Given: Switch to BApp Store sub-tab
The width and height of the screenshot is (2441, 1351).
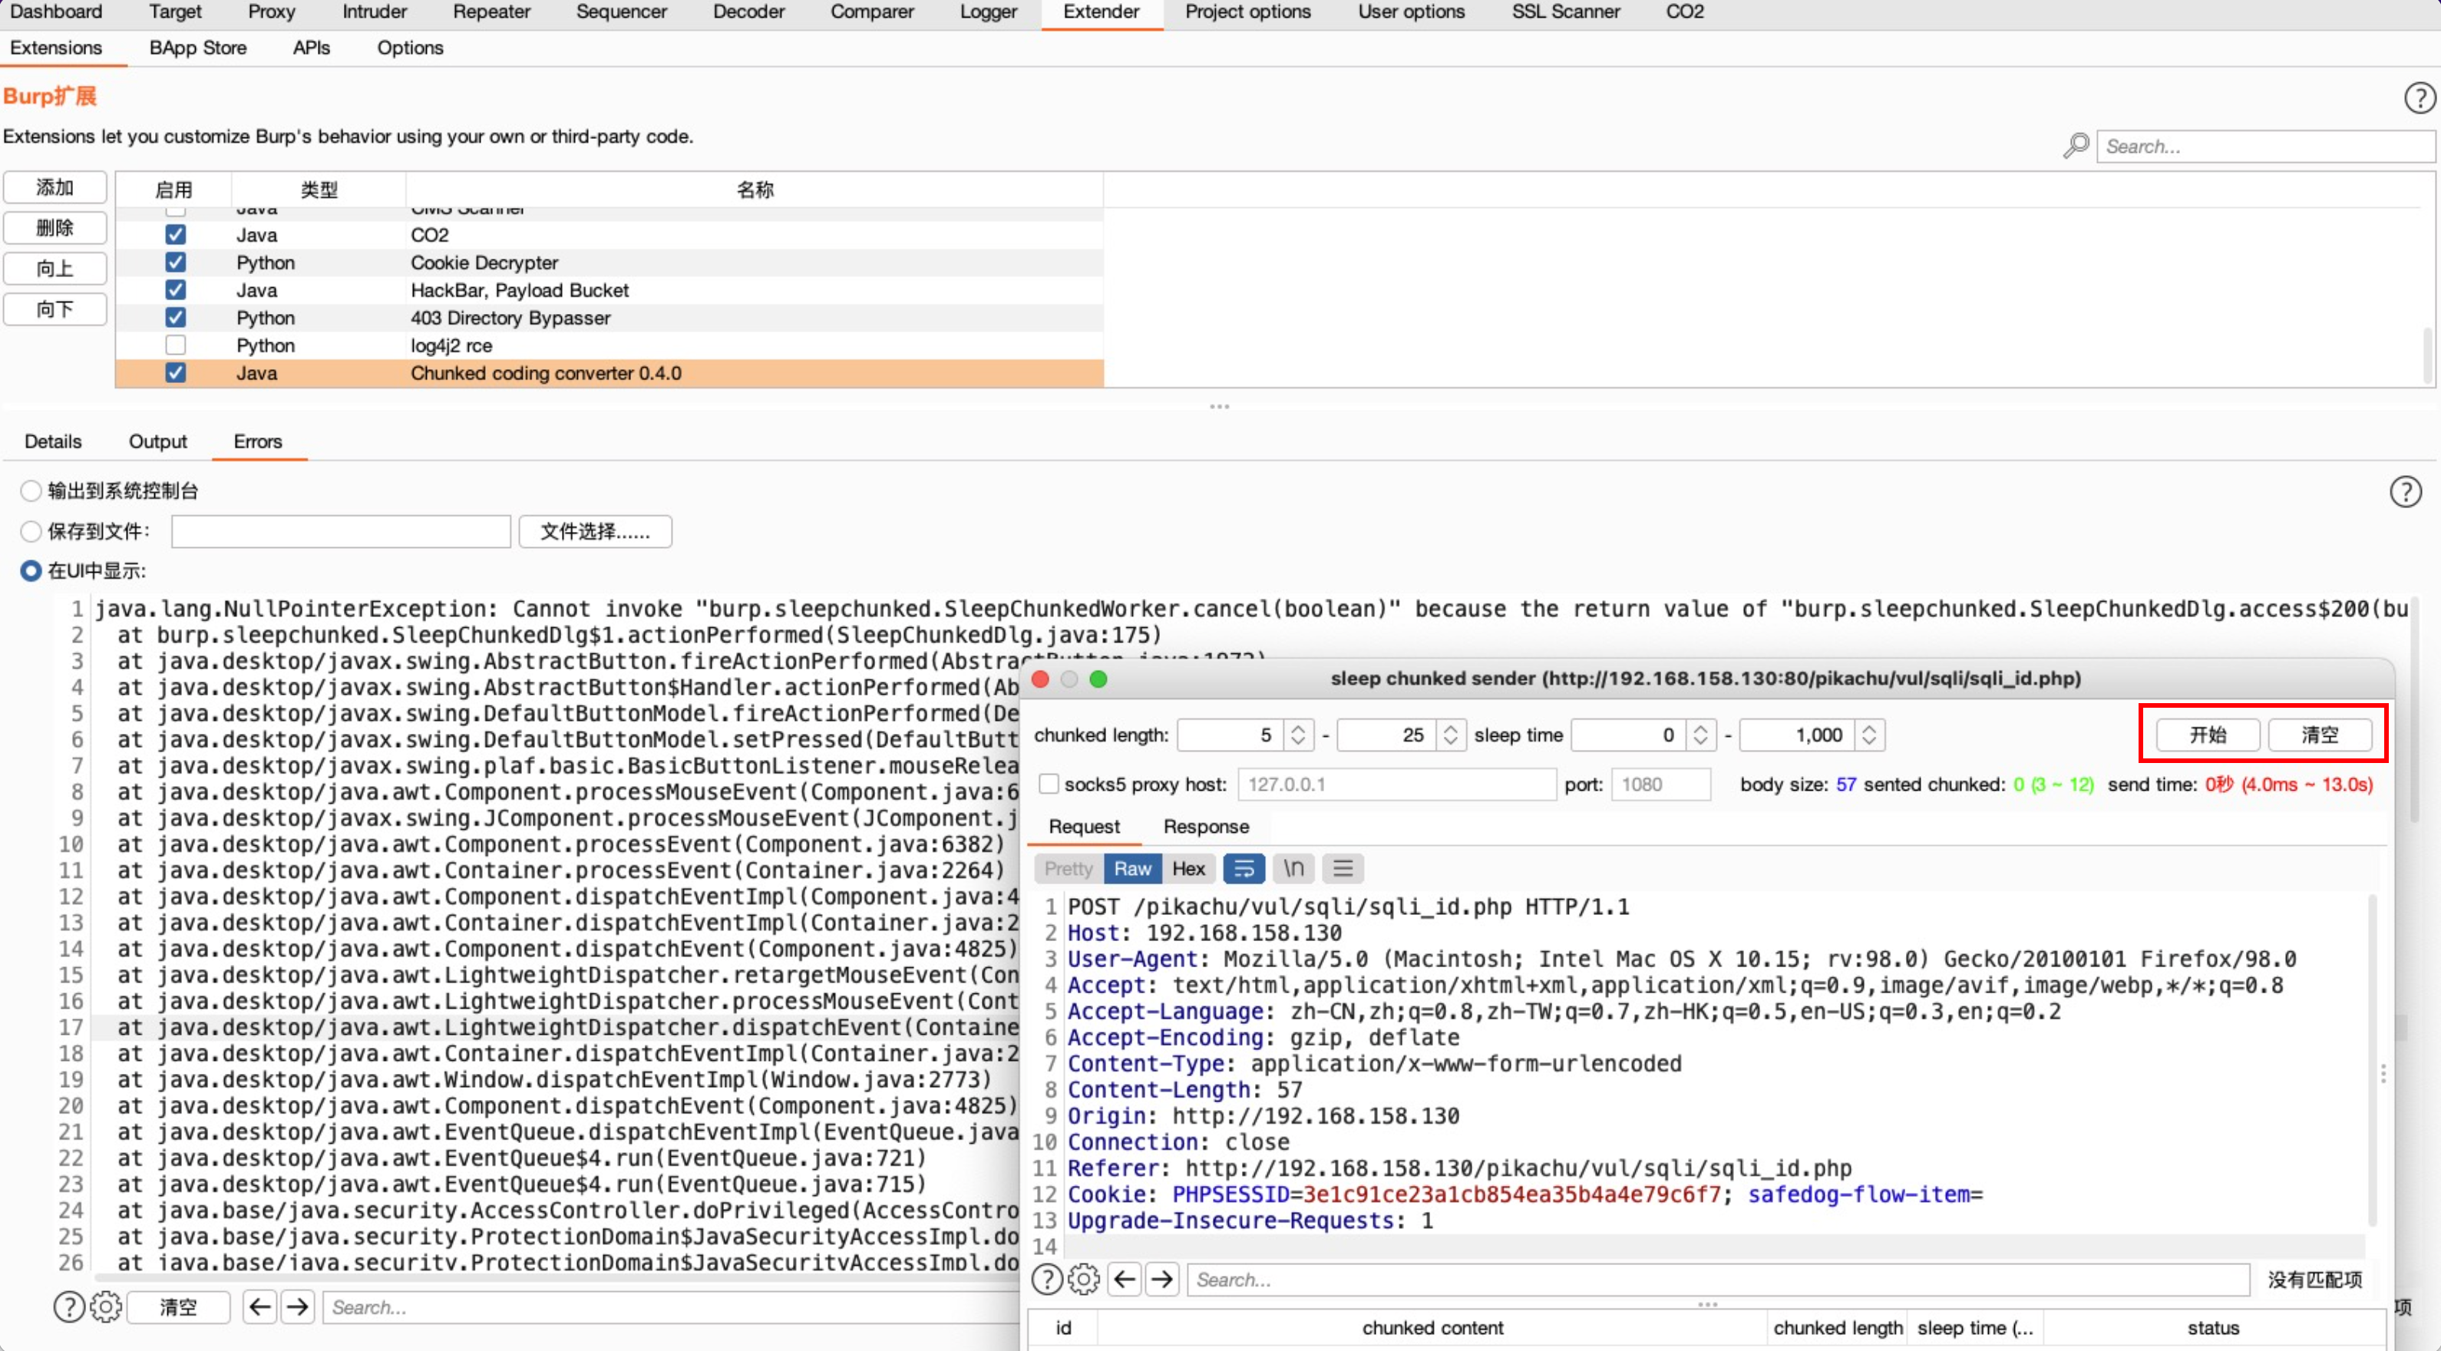Looking at the screenshot, I should (198, 48).
